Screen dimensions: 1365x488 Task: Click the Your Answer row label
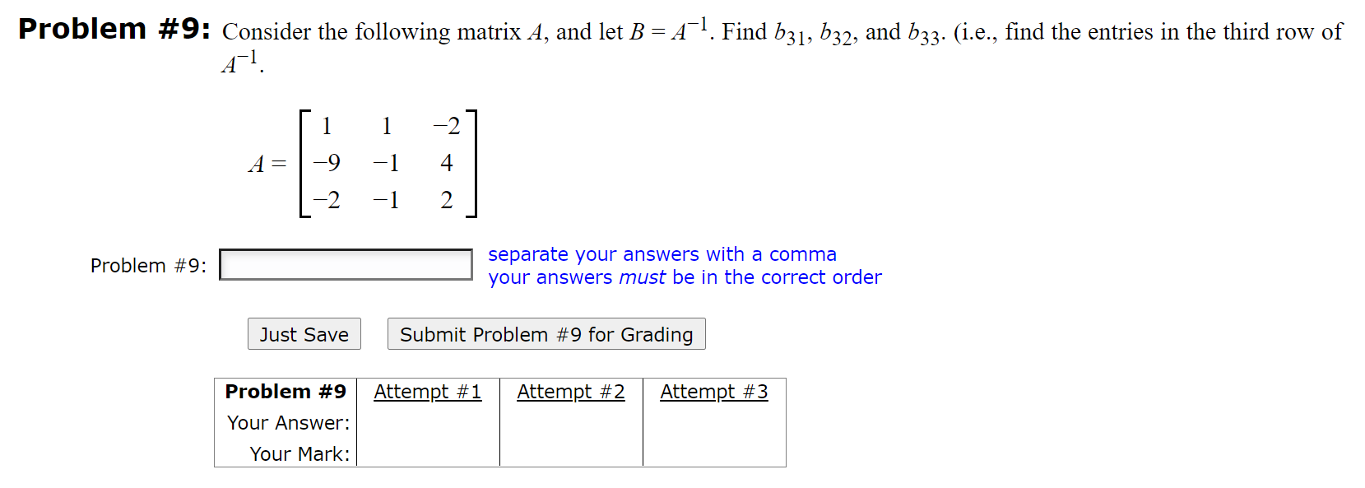pyautogui.click(x=288, y=422)
